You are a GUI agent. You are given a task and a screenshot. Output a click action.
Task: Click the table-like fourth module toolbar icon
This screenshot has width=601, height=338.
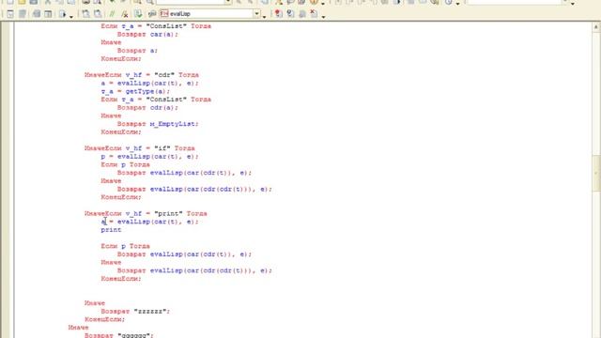(48, 14)
